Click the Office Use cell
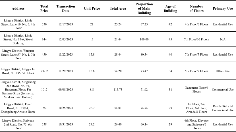 (223, 71)
